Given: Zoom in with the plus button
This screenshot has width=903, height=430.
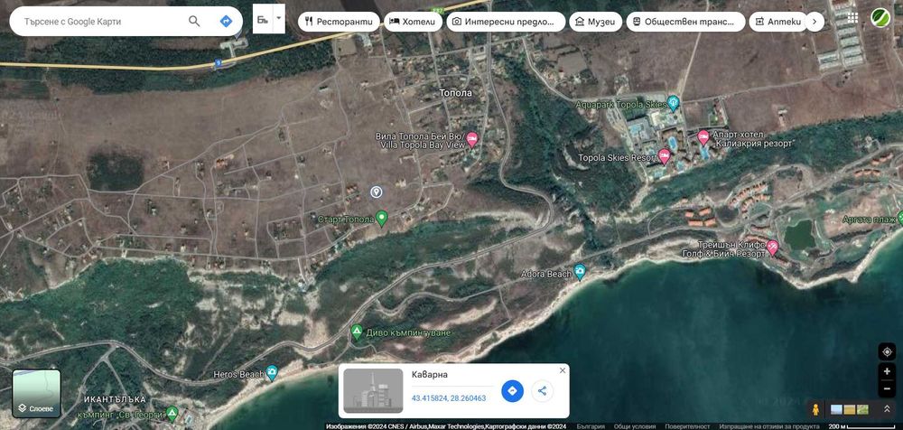Looking at the screenshot, I should [x=887, y=372].
